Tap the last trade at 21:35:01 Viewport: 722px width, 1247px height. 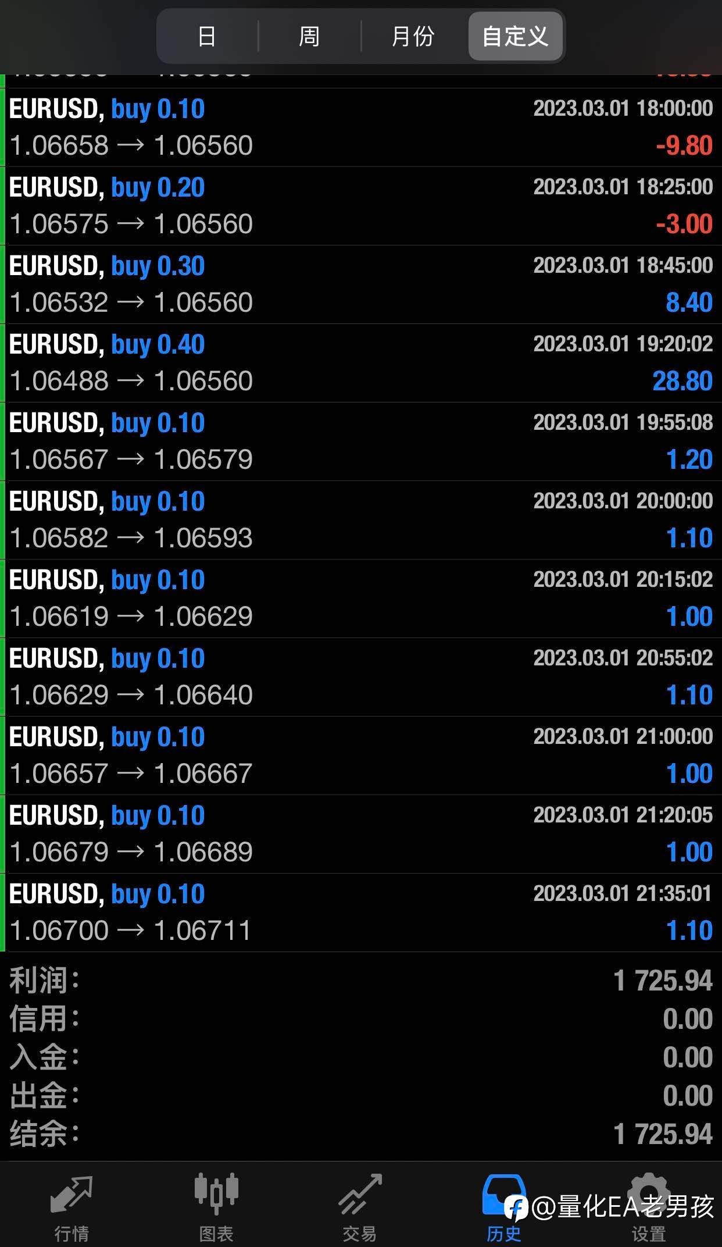360,913
